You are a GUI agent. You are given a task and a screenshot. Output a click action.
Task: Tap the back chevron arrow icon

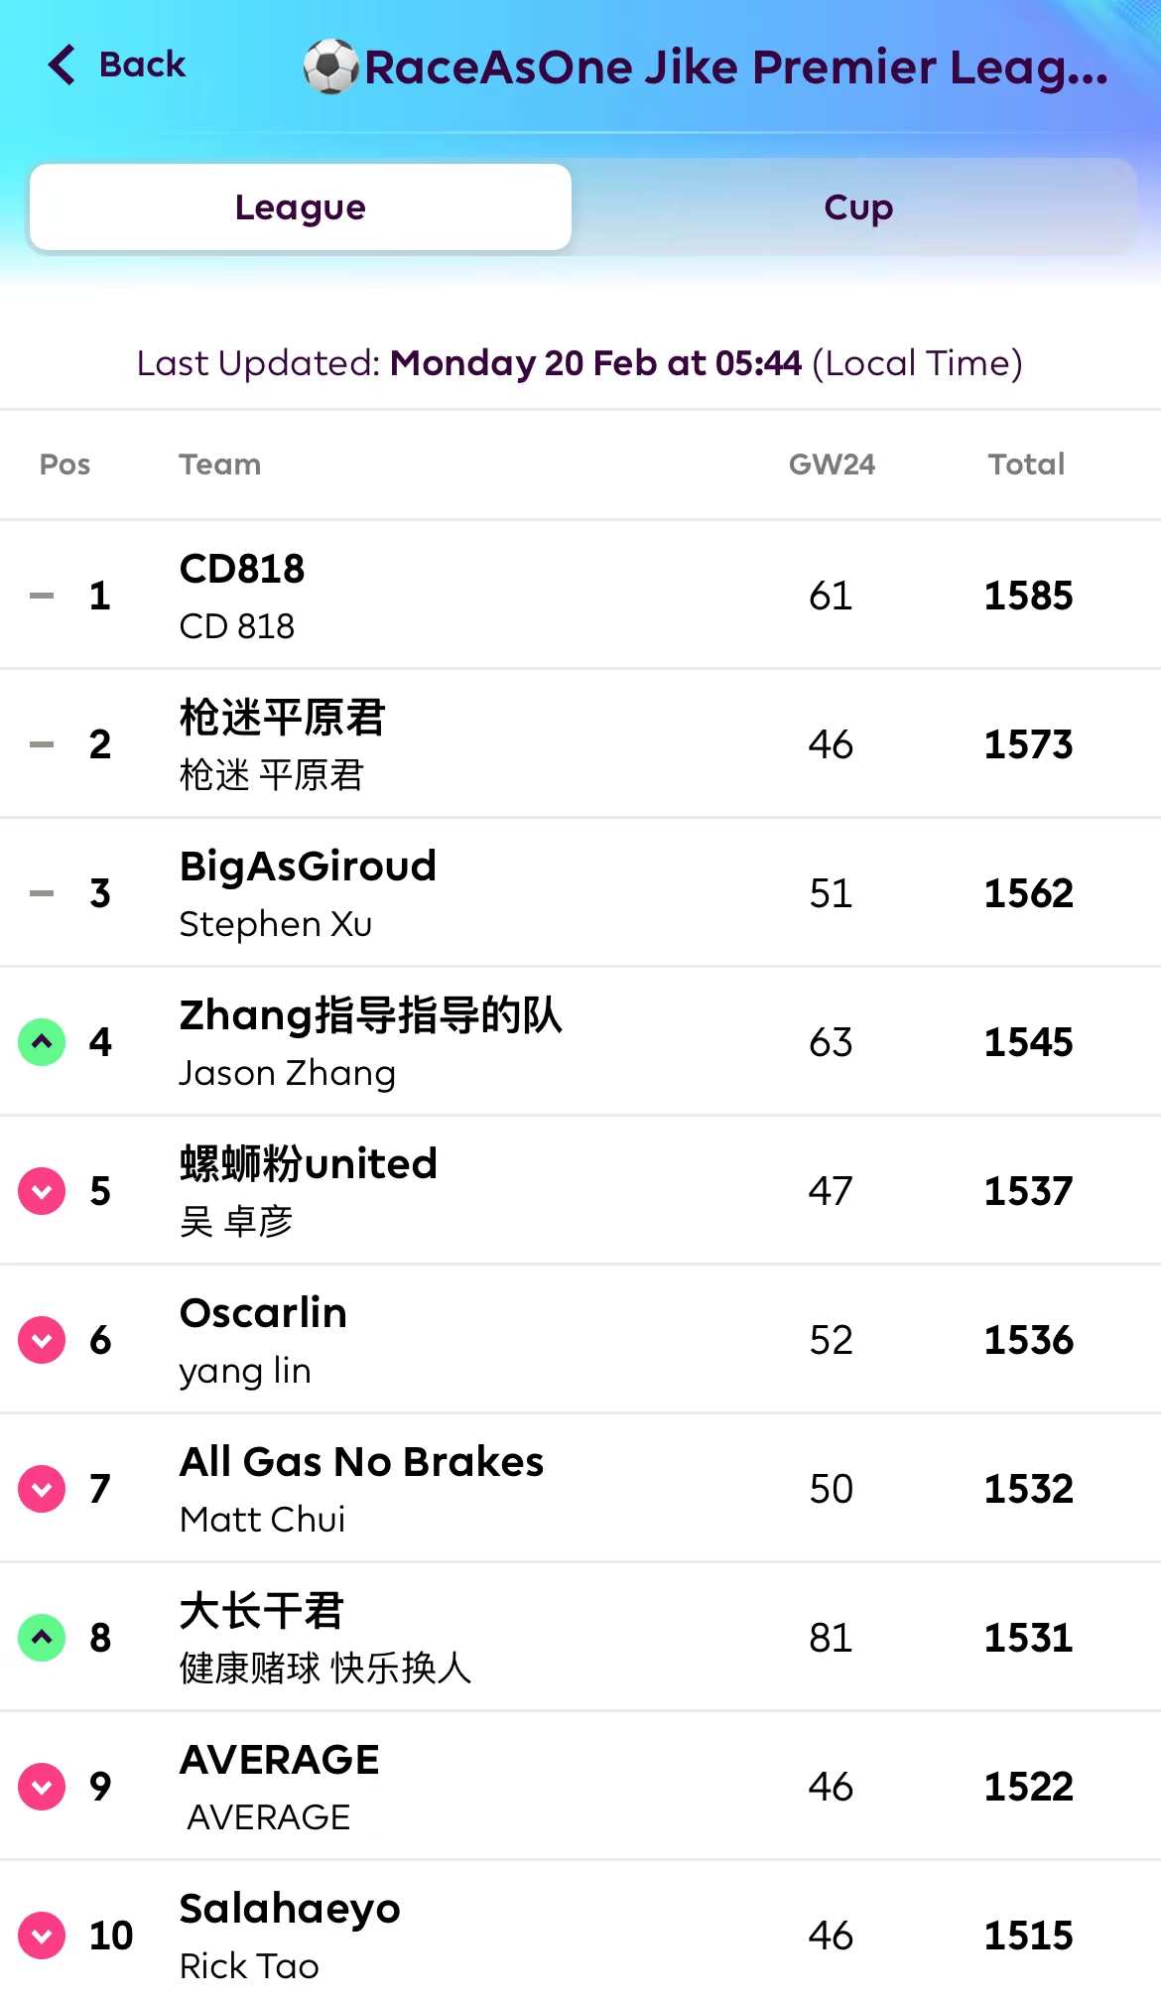(x=62, y=66)
